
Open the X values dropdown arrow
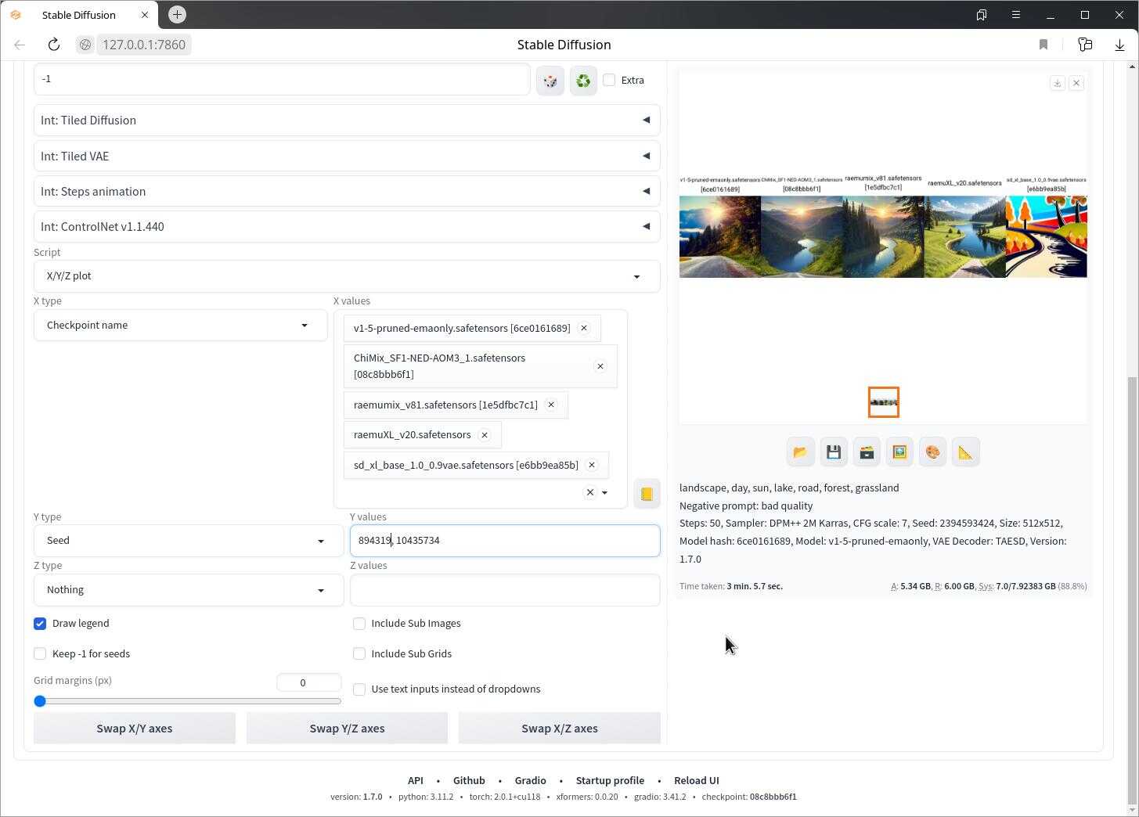(604, 492)
